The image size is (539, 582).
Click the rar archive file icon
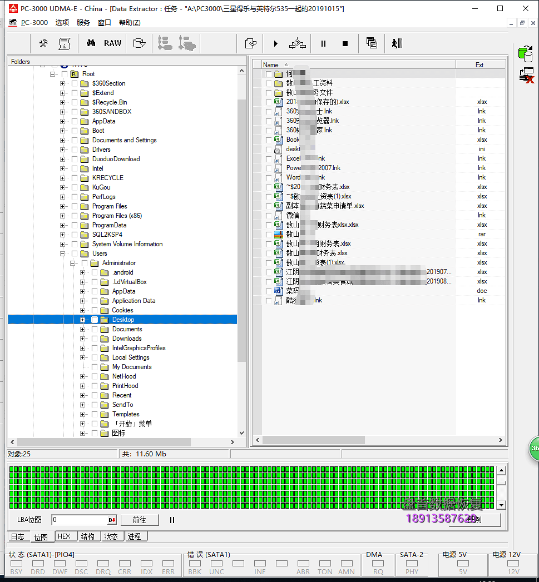coord(279,234)
